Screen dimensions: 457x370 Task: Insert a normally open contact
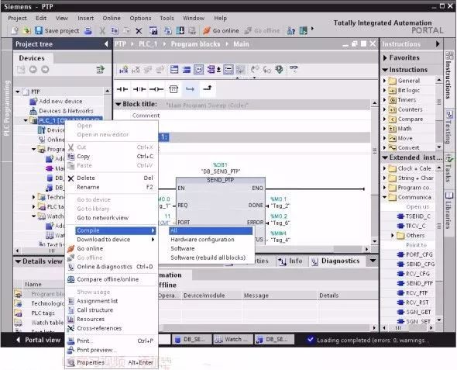(x=122, y=89)
